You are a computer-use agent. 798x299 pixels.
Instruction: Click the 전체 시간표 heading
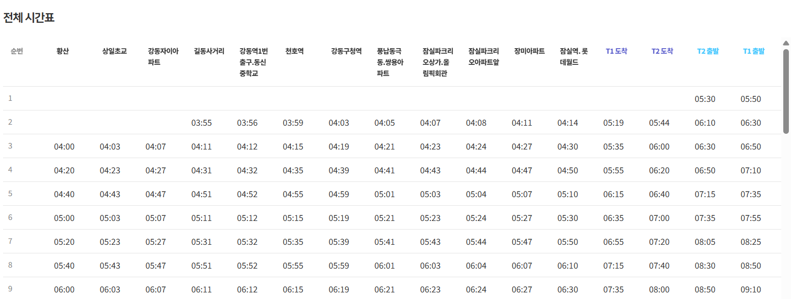click(29, 18)
